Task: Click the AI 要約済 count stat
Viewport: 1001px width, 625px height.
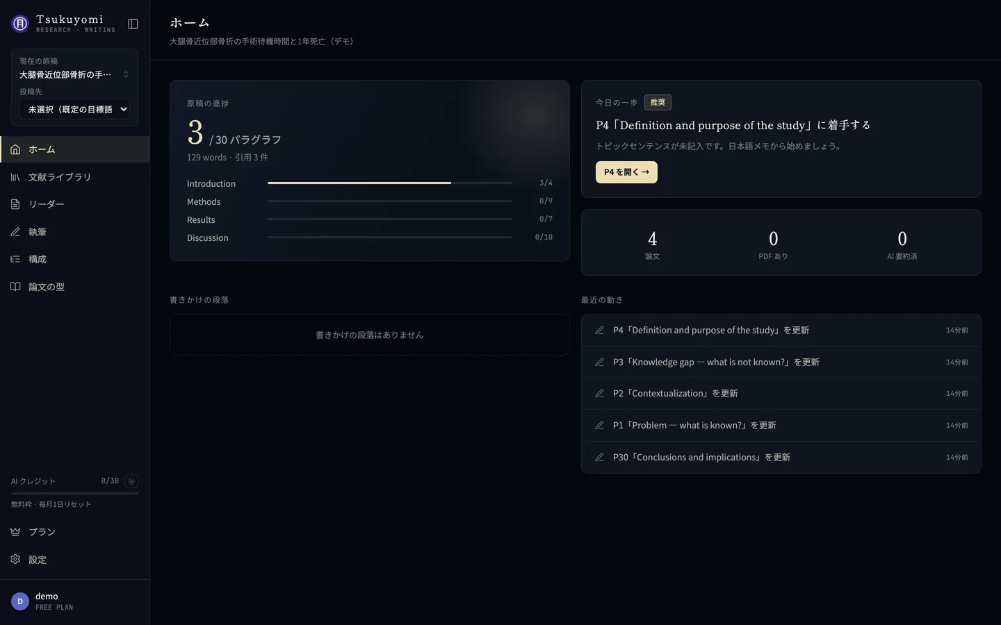Action: click(x=902, y=244)
